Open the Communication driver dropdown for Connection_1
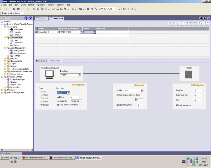The width and height of the screenshot is (211, 168). pos(81,32)
